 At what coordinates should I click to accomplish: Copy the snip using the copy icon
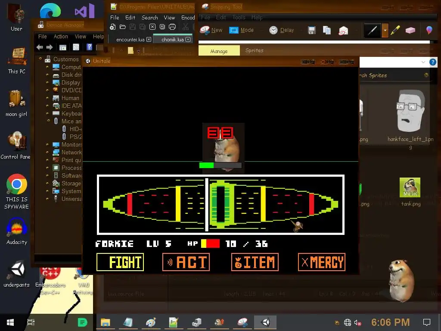pyautogui.click(x=326, y=30)
